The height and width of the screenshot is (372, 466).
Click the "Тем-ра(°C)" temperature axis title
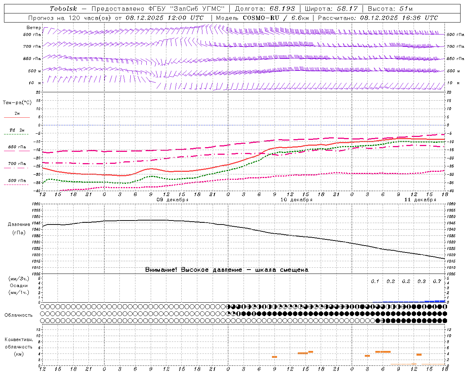[x=17, y=103]
